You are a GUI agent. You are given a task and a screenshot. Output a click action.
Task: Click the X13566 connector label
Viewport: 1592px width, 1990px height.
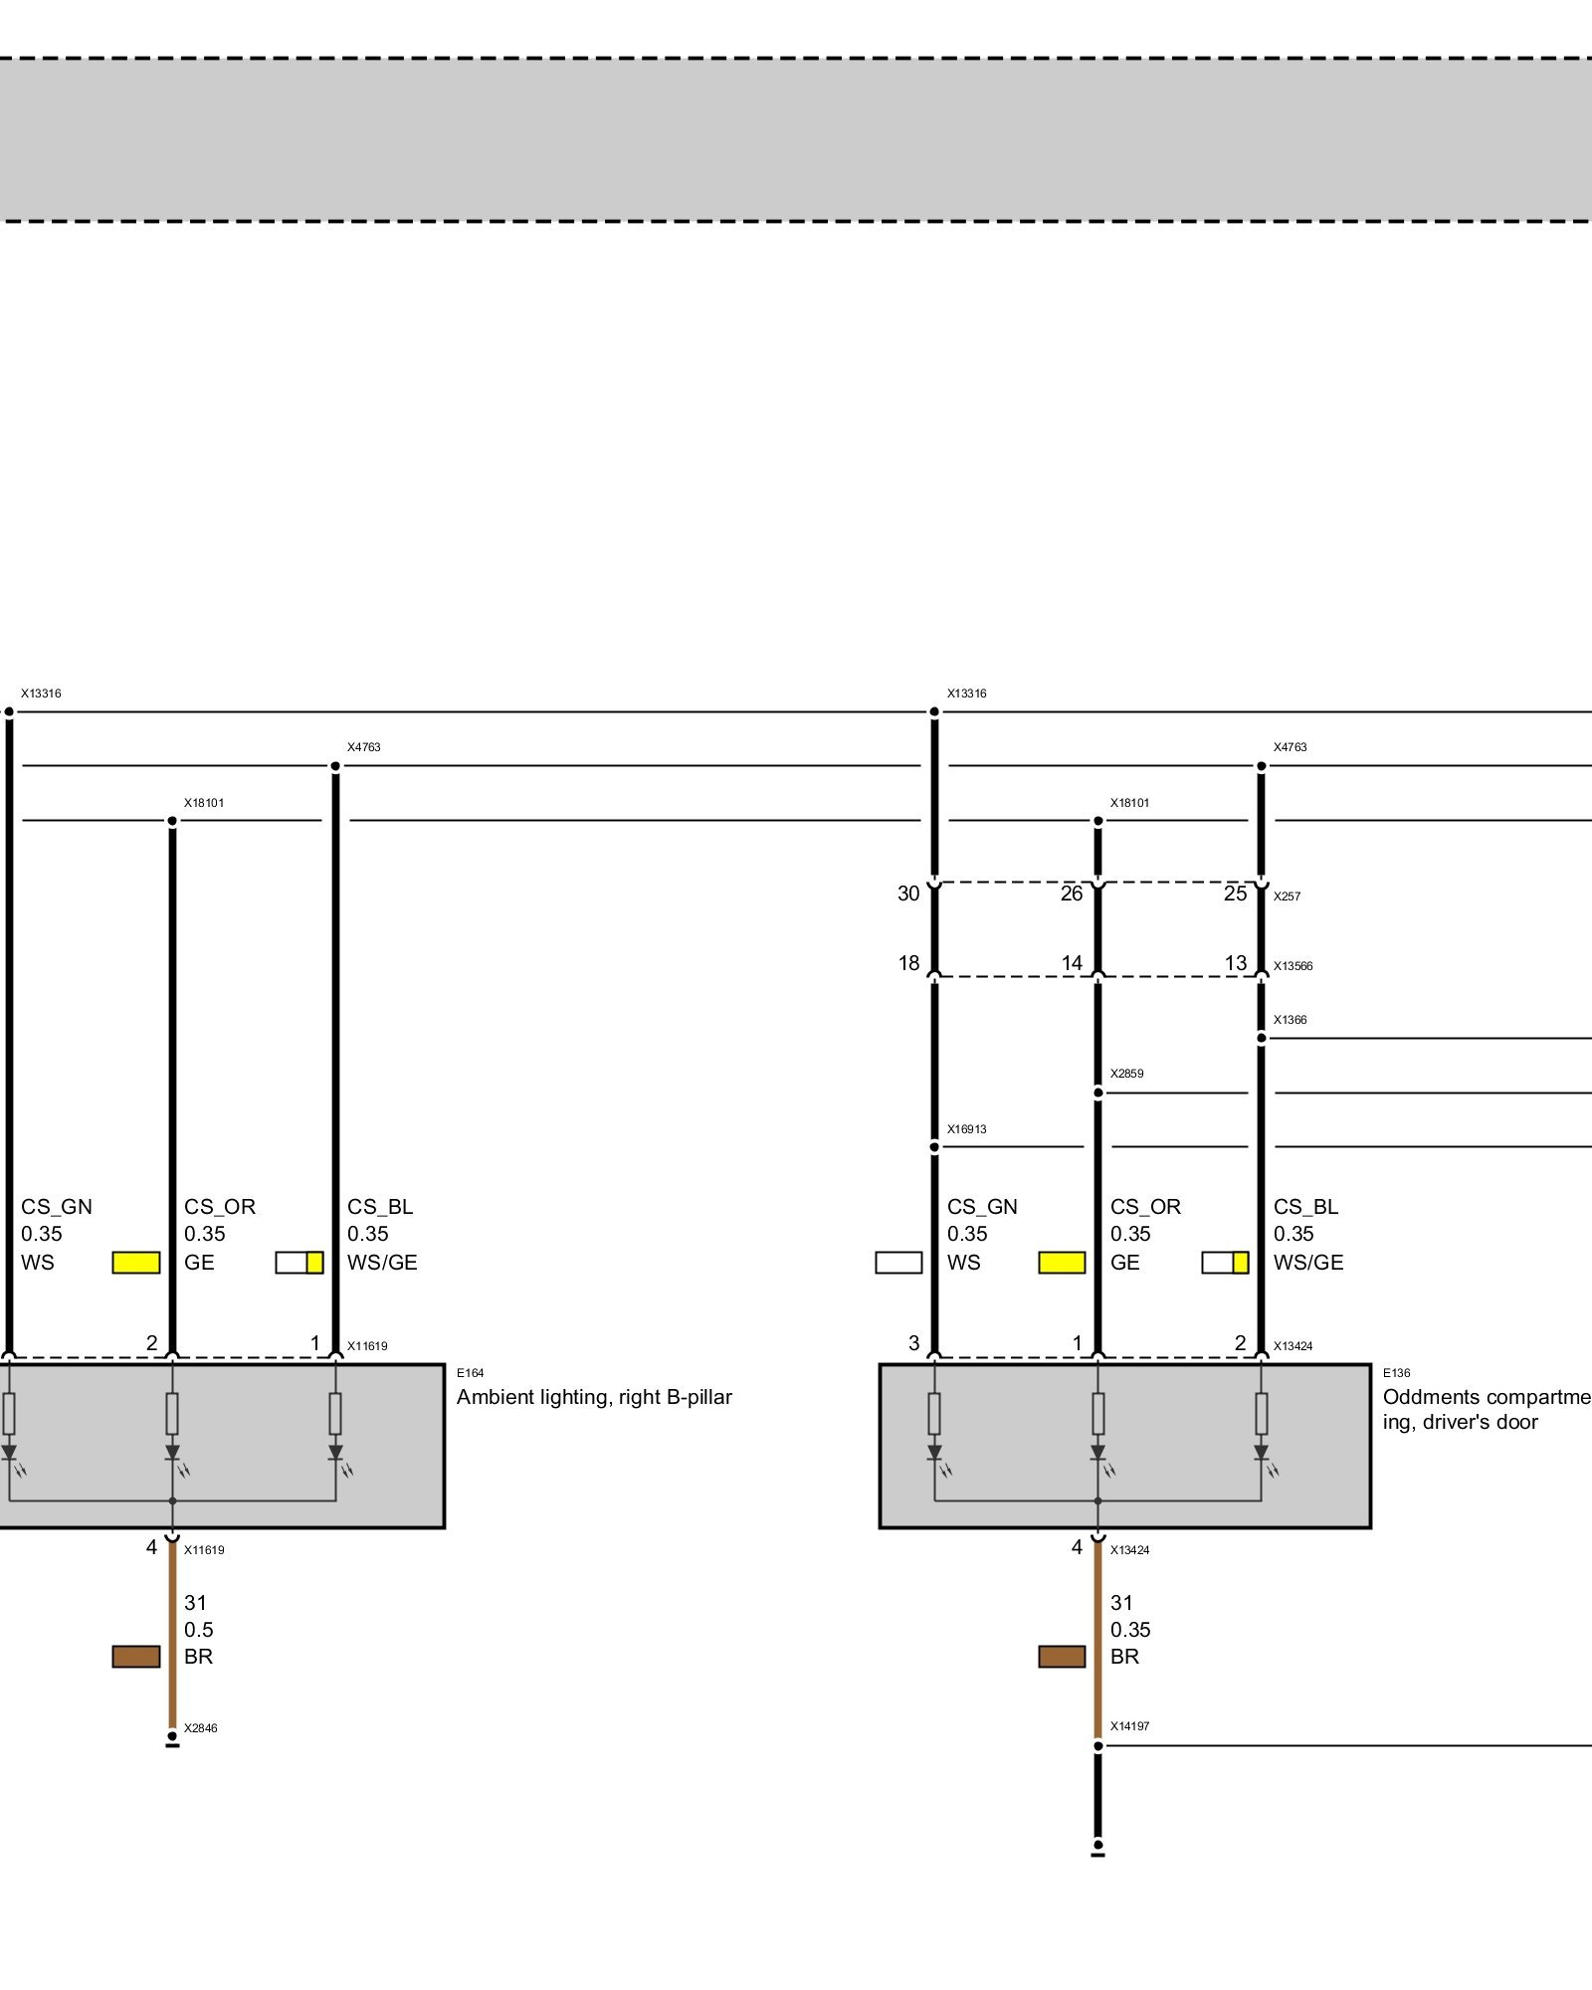tap(1293, 966)
